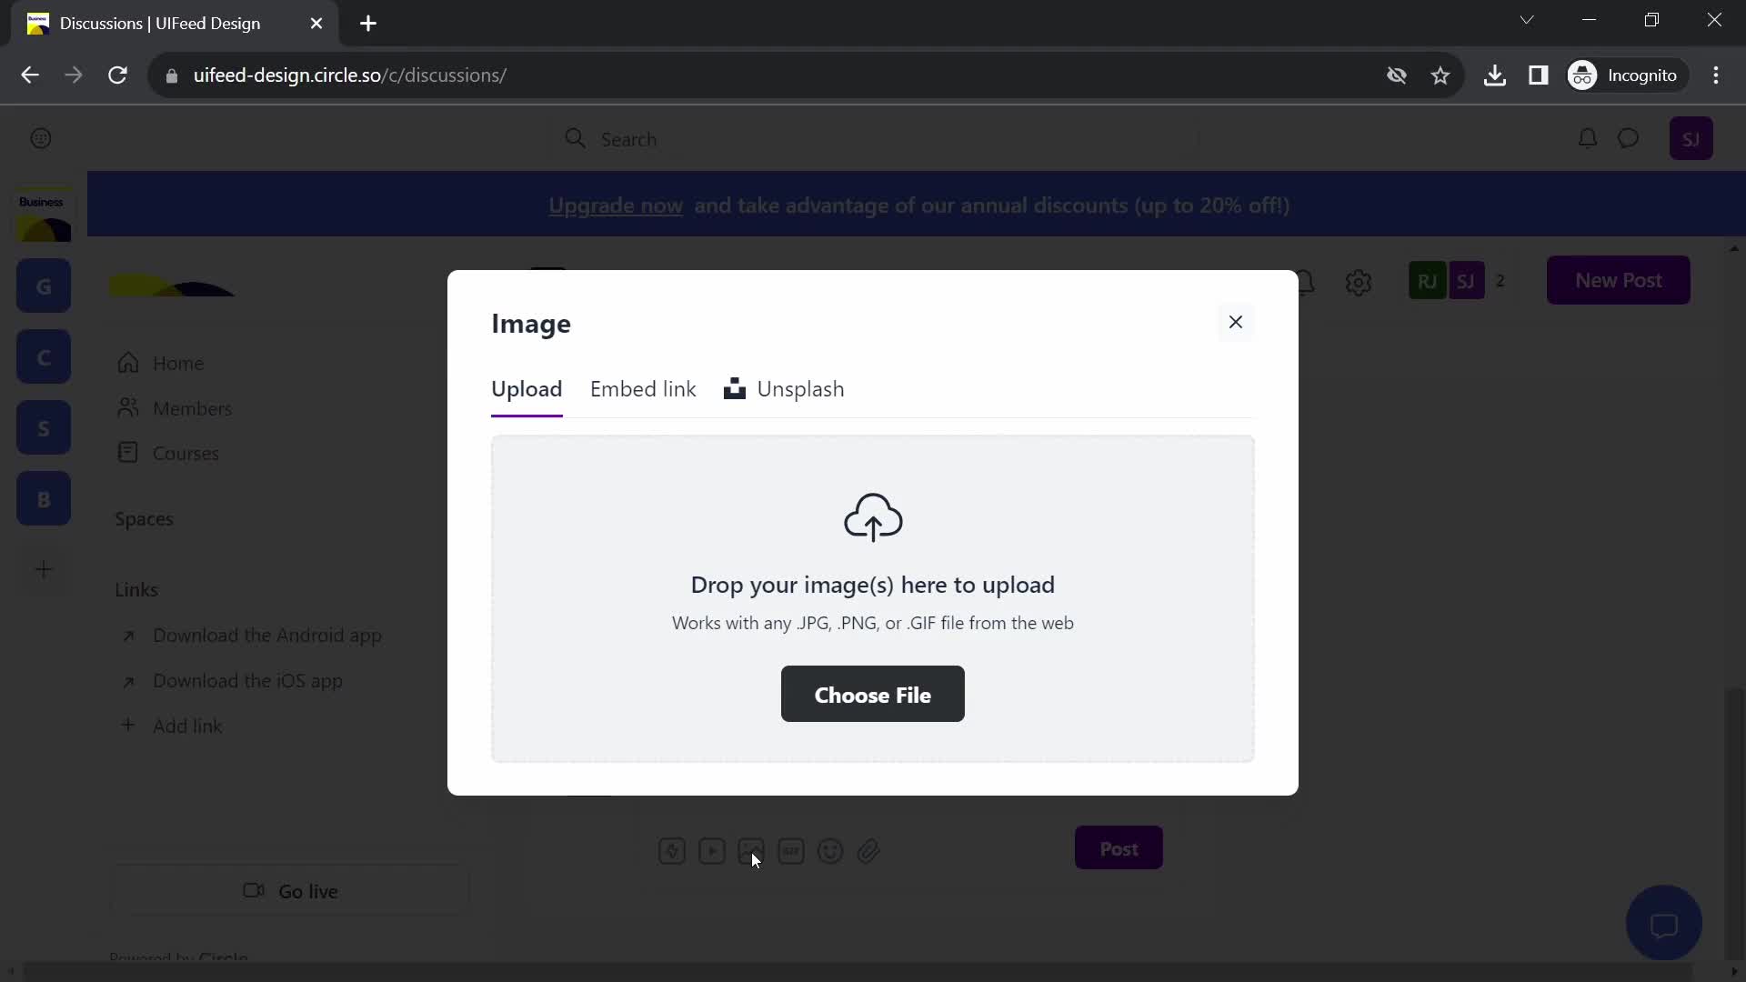The height and width of the screenshot is (982, 1746).
Task: Click the Go live icon
Action: (253, 889)
